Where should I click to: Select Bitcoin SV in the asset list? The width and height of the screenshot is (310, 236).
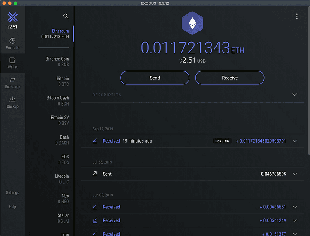[60, 120]
